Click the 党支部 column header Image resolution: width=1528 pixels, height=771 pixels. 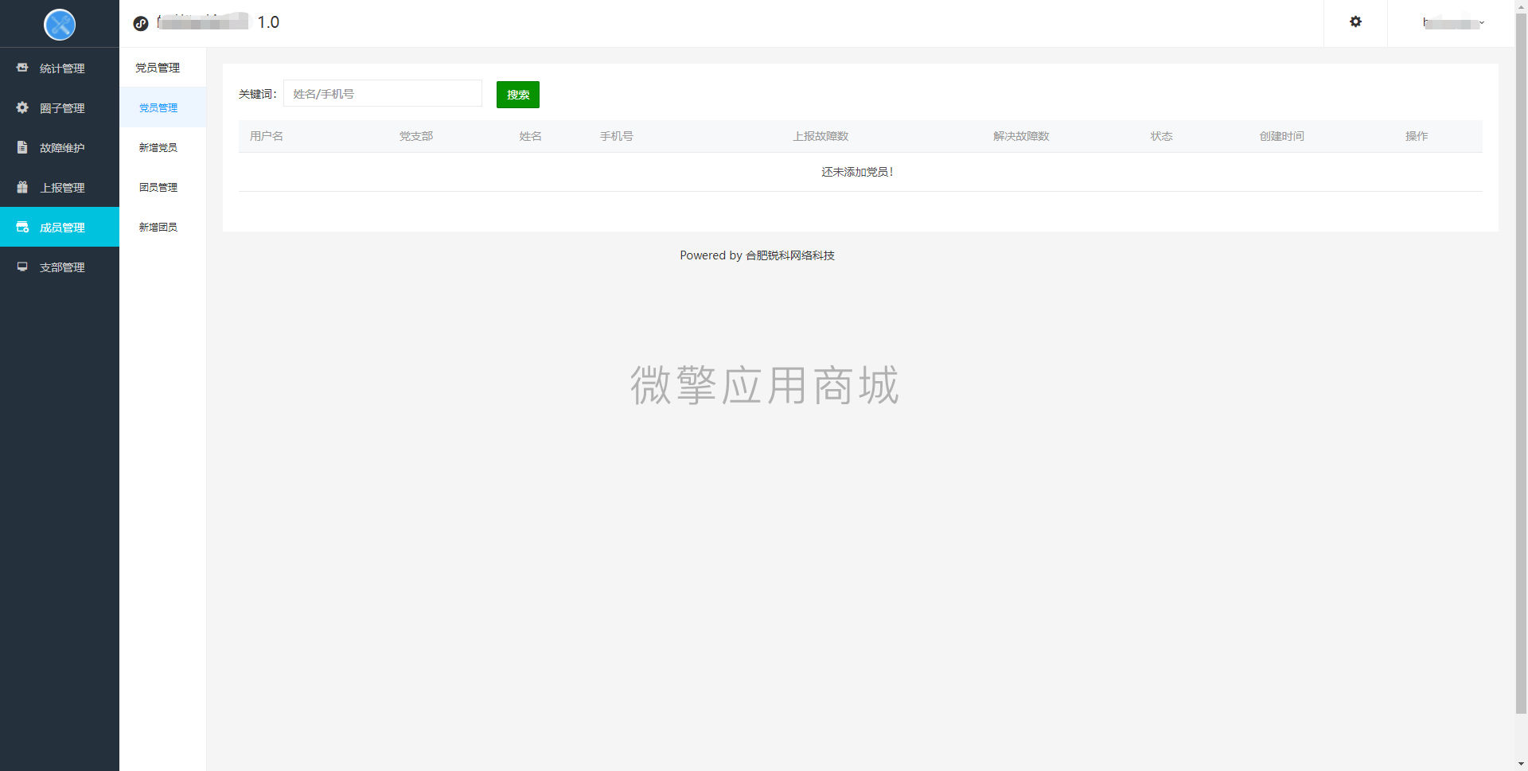tap(416, 136)
